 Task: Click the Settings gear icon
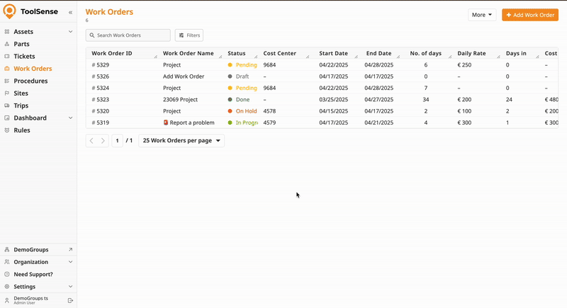7,286
